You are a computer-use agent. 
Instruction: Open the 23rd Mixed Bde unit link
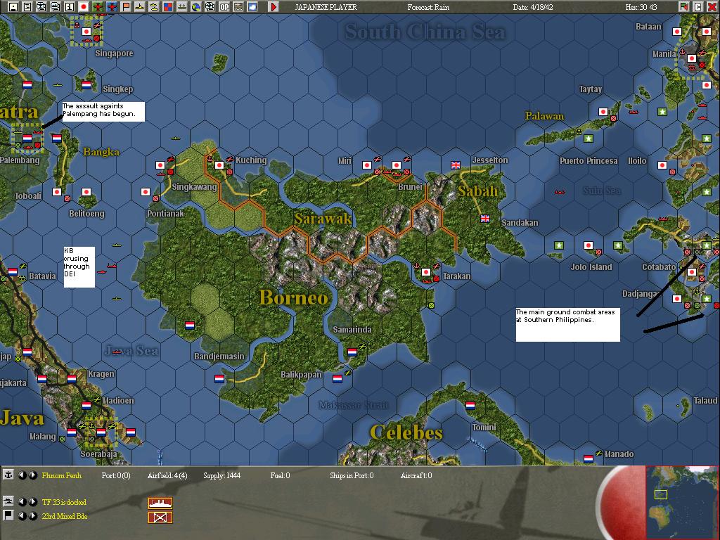(64, 516)
